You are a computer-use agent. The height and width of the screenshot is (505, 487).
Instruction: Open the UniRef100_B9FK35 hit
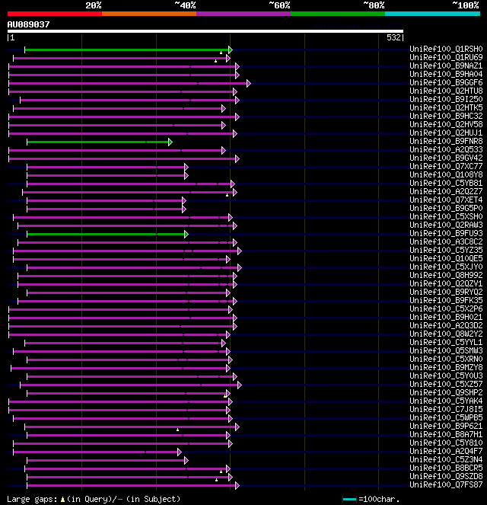tap(446, 300)
